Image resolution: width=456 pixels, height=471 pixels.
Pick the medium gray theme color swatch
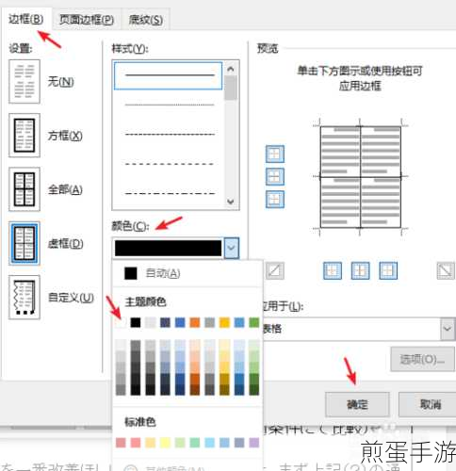pyautogui.click(x=209, y=322)
